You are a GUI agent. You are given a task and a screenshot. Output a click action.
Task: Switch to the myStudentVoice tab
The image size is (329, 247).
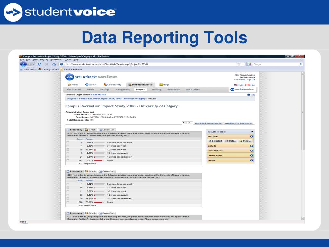point(140,85)
